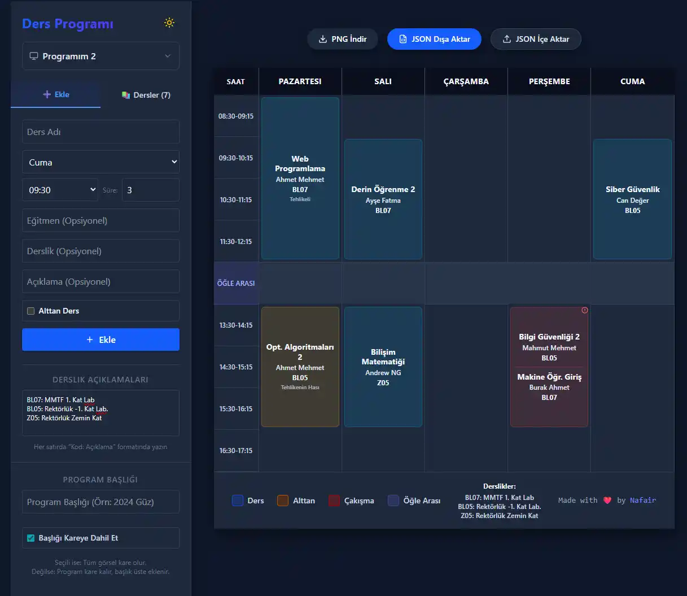The width and height of the screenshot is (687, 596).
Task: Select the Ekle tab
Action: click(x=55, y=95)
